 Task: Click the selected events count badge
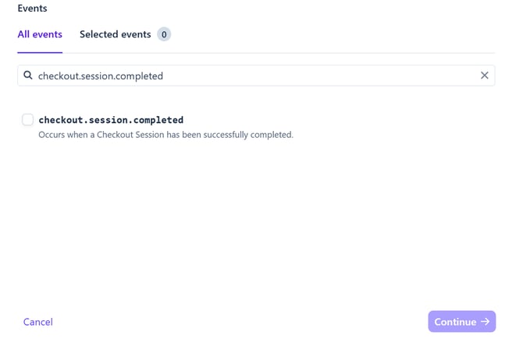click(x=164, y=34)
